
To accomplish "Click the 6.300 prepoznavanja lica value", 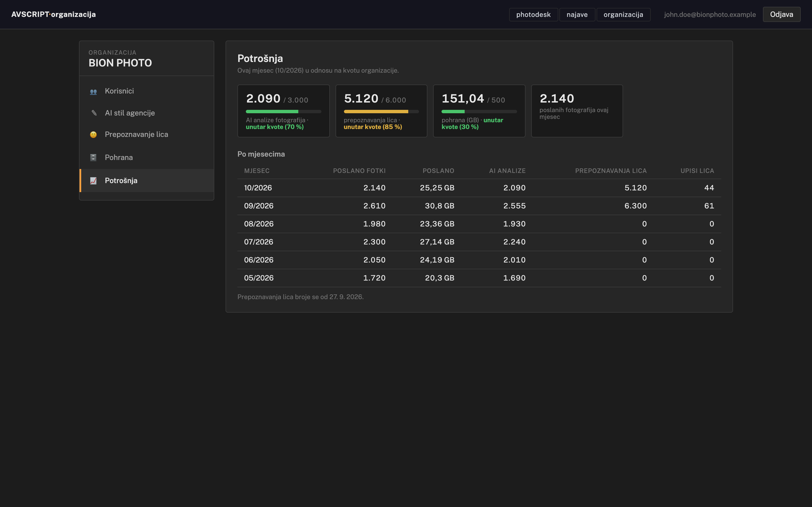I will click(636, 206).
